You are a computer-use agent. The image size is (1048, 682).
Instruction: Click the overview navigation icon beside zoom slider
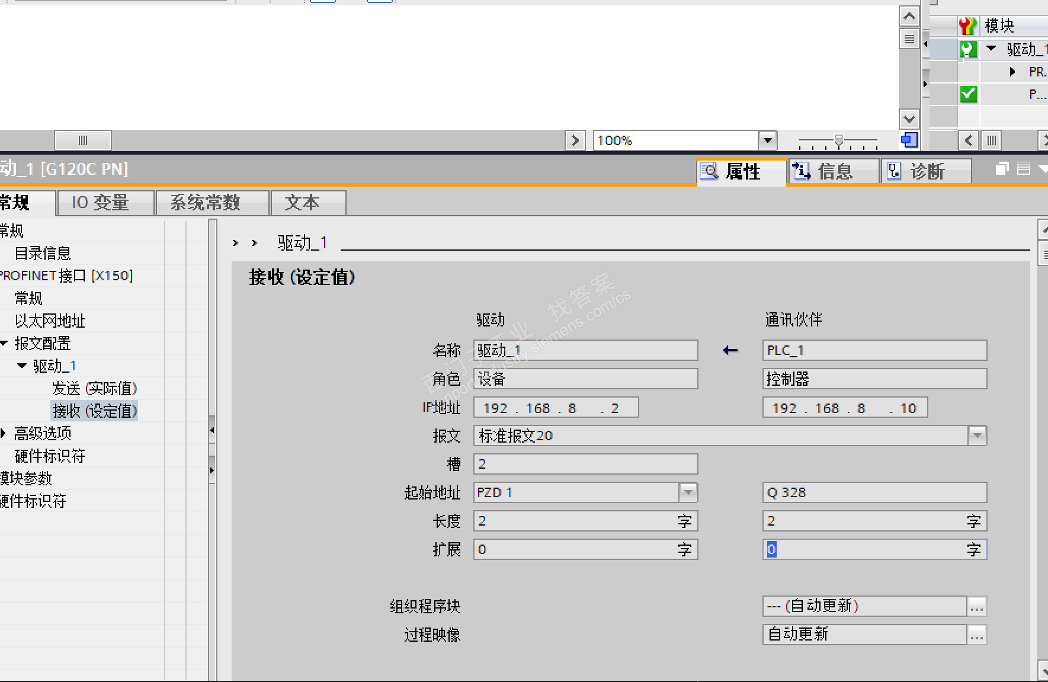[x=909, y=140]
